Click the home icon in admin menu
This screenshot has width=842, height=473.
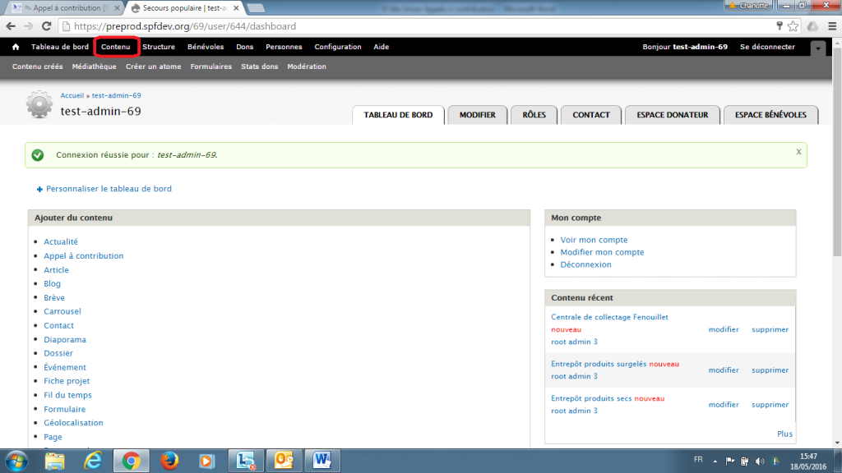[16, 47]
